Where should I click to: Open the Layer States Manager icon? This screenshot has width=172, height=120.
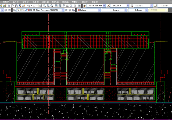point(73,10)
